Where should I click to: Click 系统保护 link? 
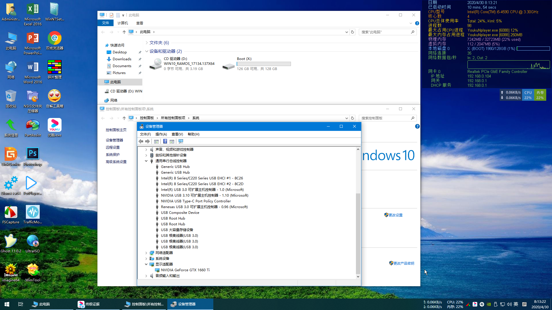tap(113, 155)
